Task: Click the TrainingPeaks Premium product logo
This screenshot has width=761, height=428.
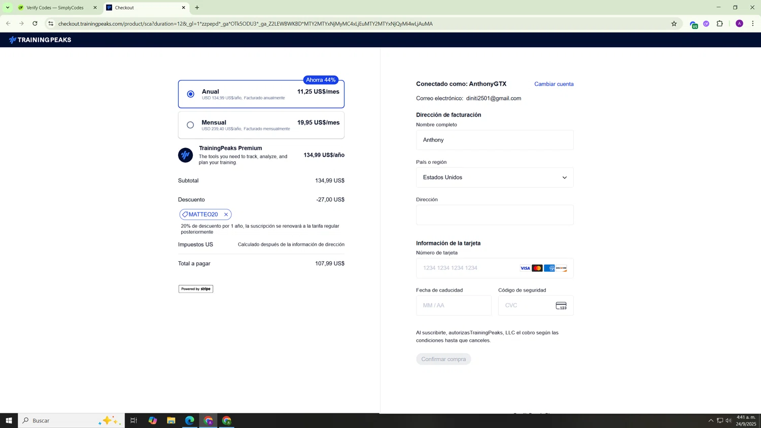Action: [x=186, y=155]
